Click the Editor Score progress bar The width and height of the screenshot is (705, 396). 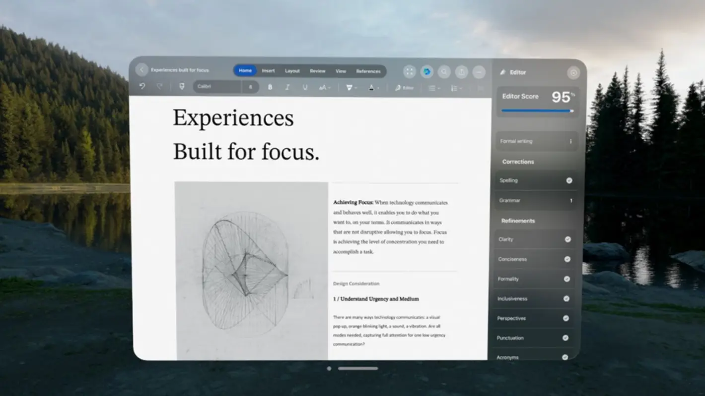pyautogui.click(x=537, y=111)
